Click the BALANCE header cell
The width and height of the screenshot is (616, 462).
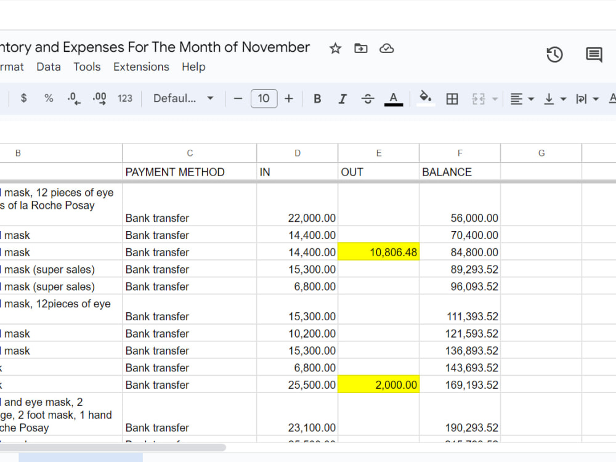[x=460, y=172]
